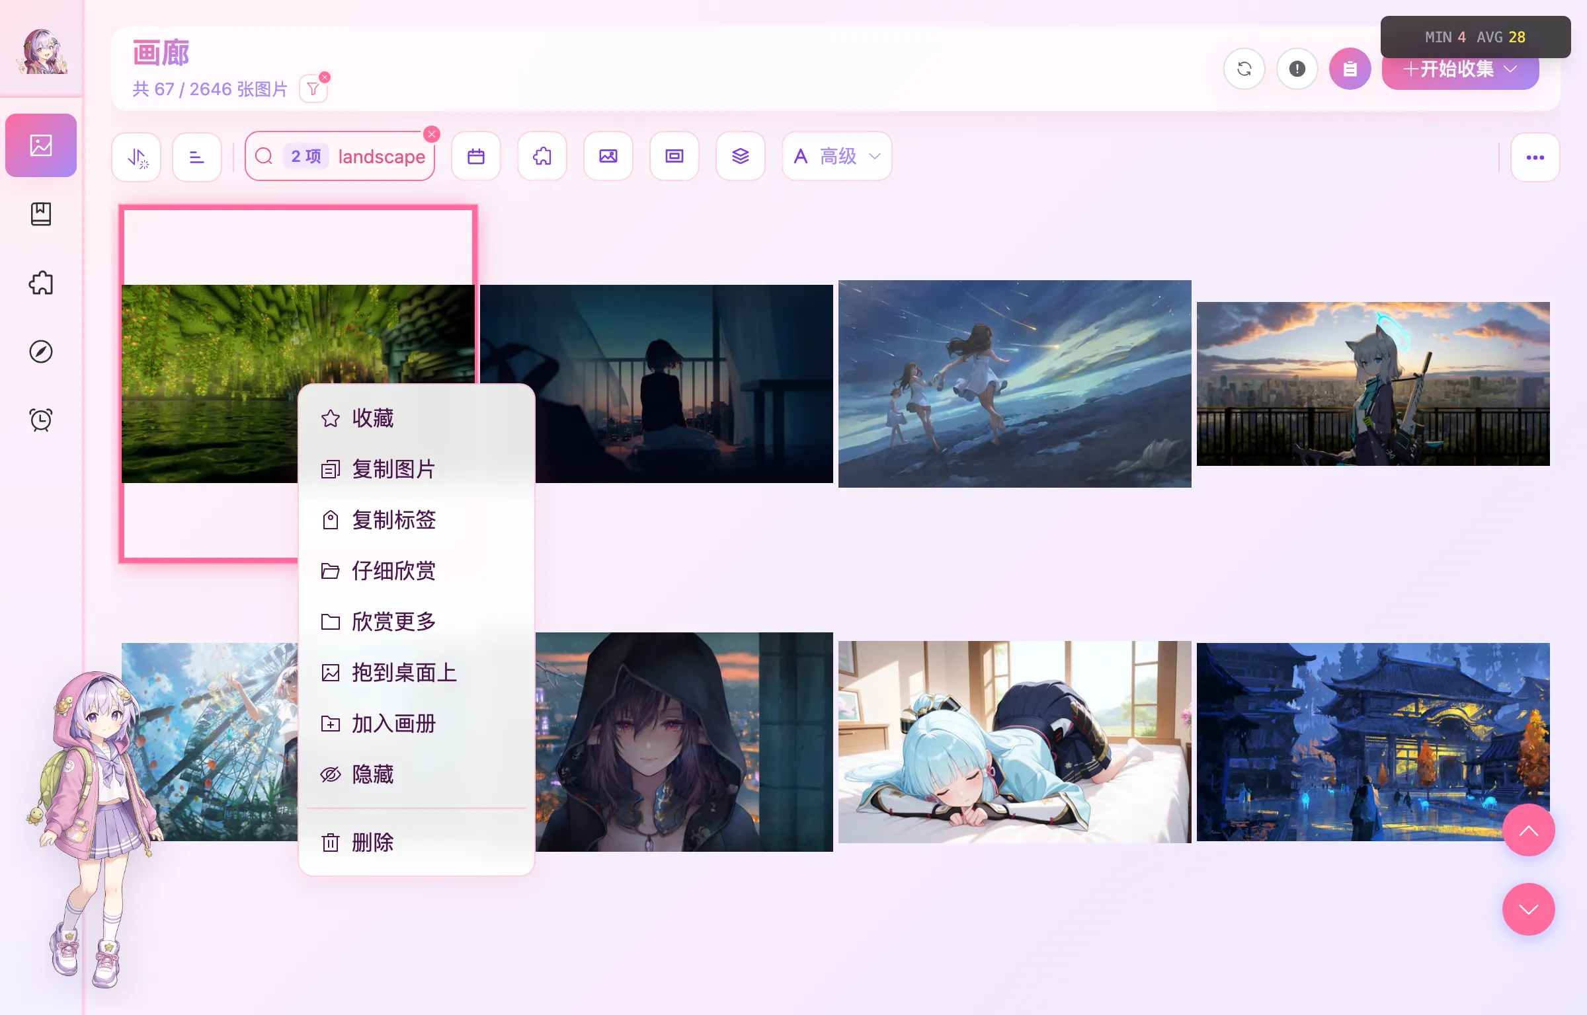Select the sleeping blue-haired girl thumbnail
The height and width of the screenshot is (1015, 1587).
tap(1014, 741)
